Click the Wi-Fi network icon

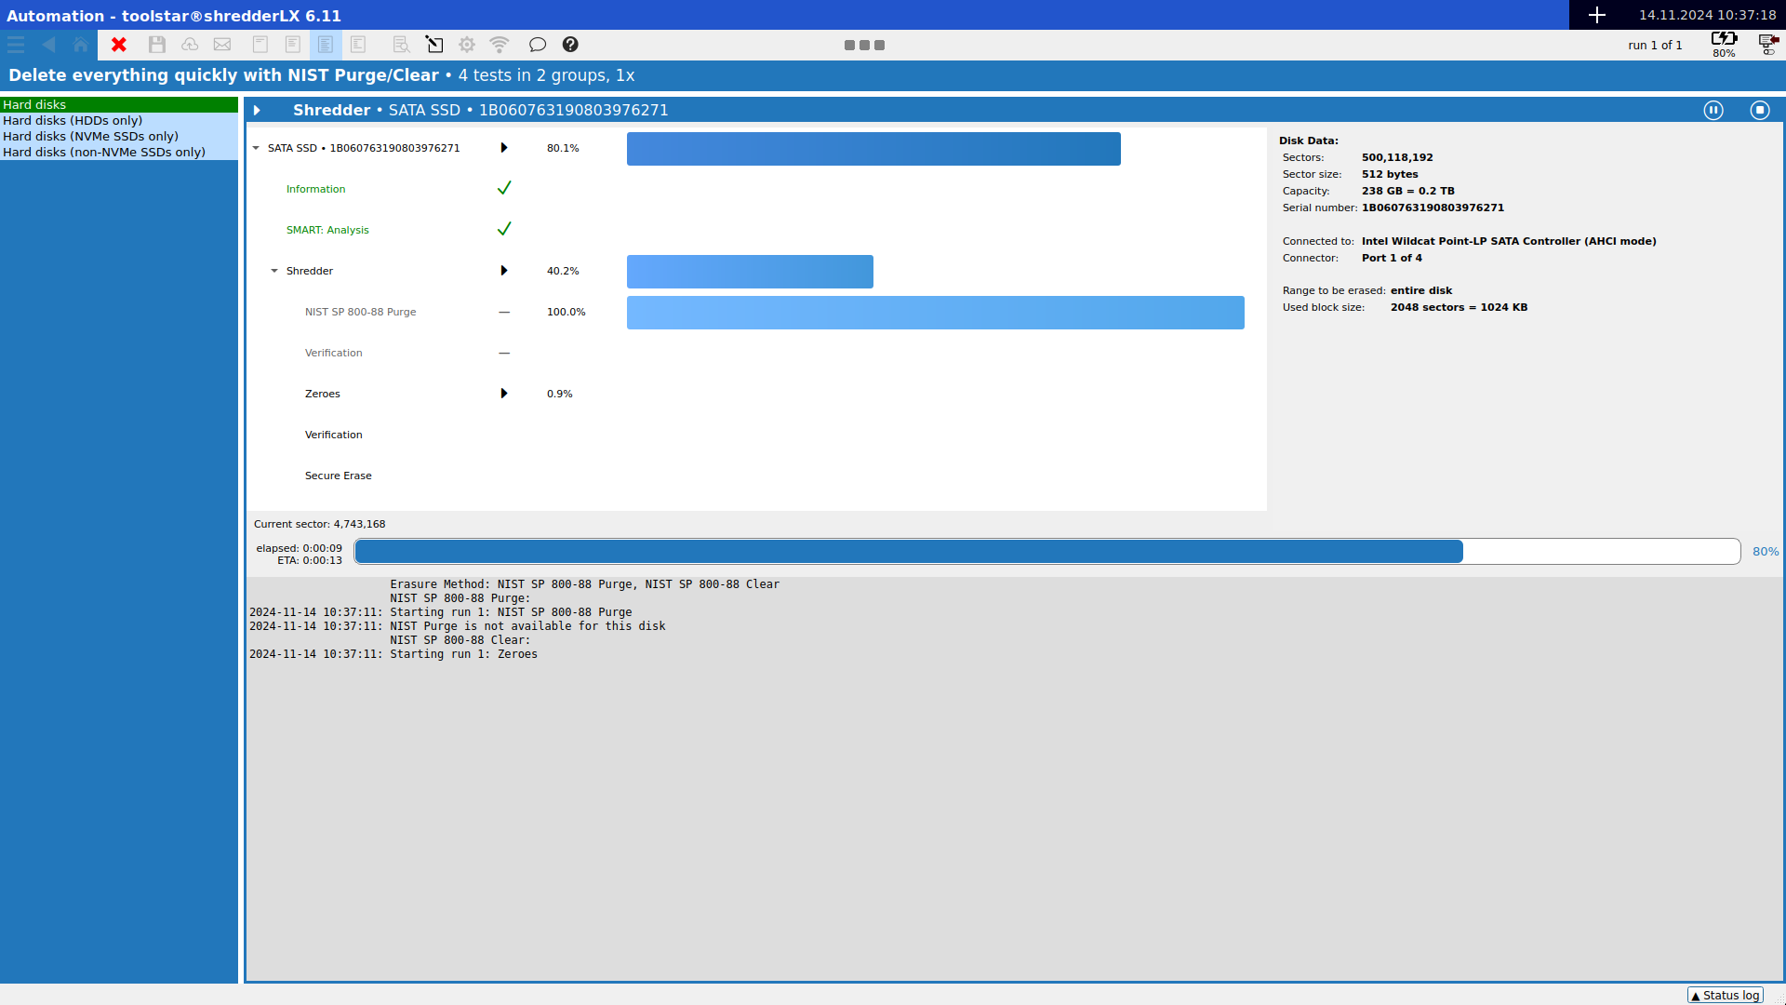point(500,45)
